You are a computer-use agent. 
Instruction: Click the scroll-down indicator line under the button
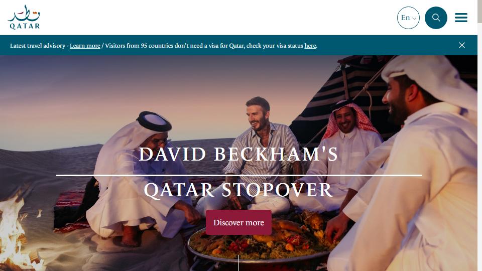pos(238,262)
